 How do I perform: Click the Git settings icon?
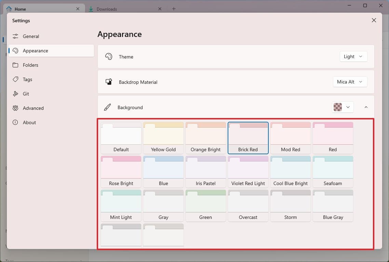tap(16, 93)
